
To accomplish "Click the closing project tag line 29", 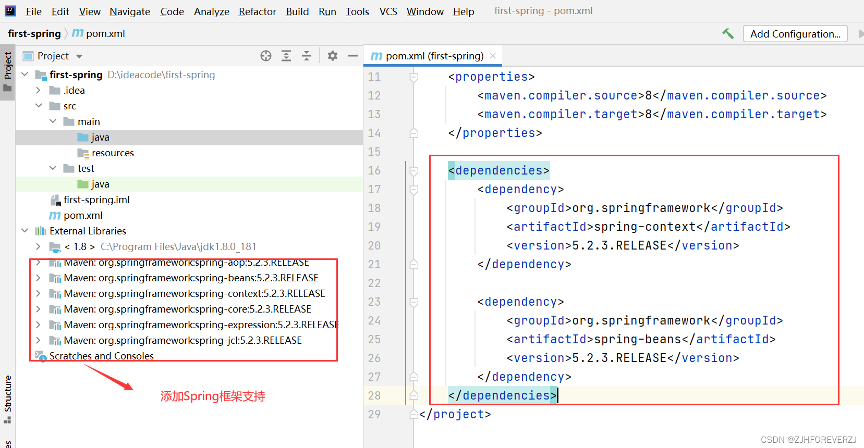I will pyautogui.click(x=455, y=414).
